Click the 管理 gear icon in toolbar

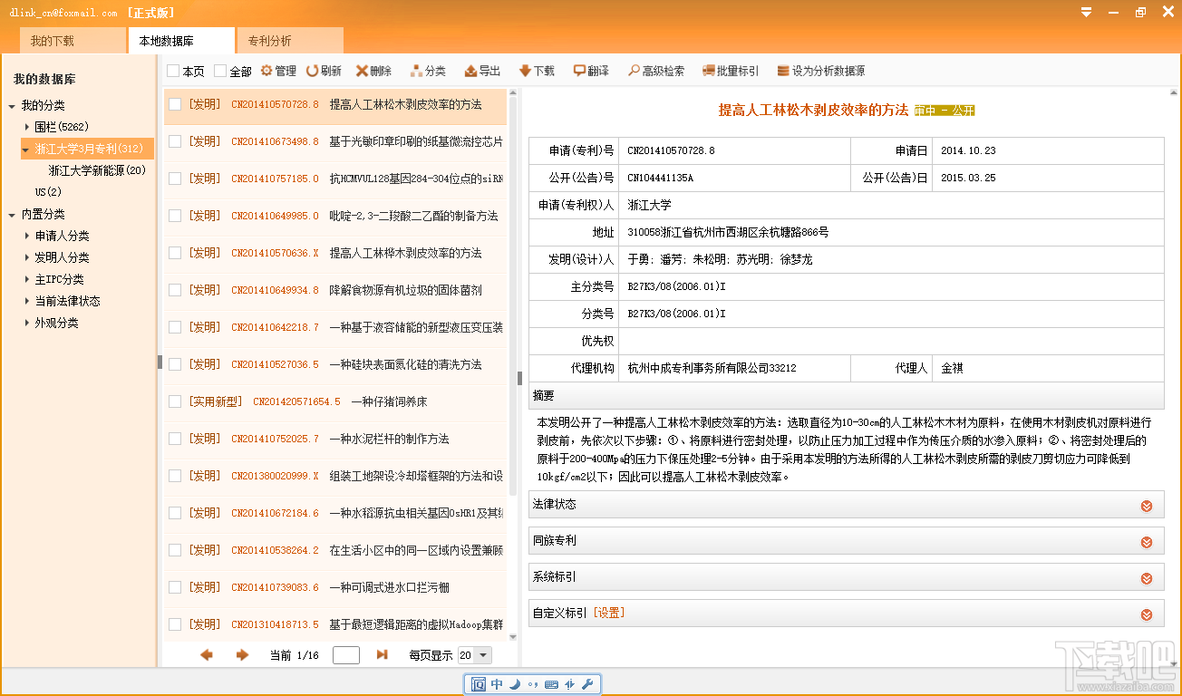point(266,71)
